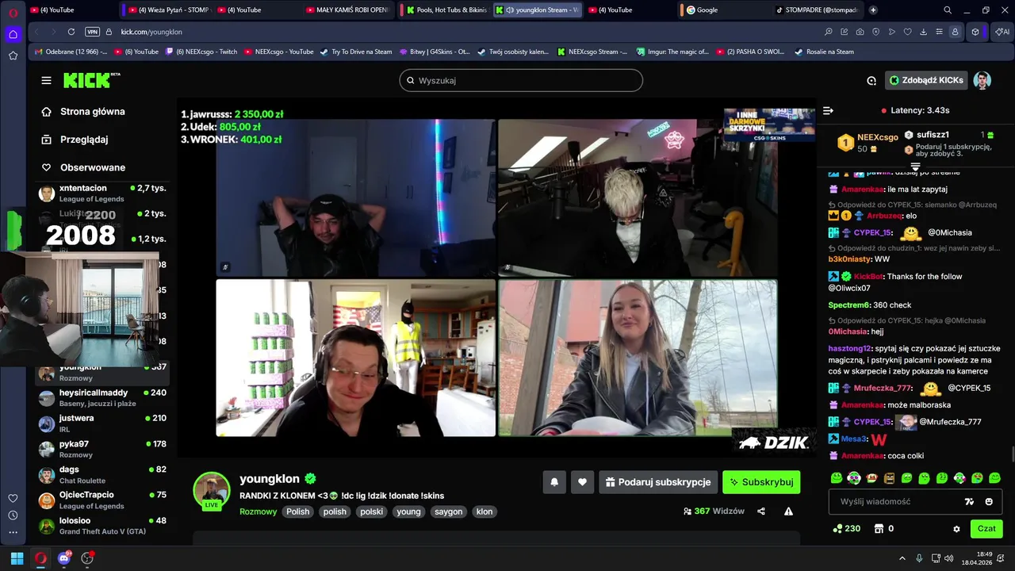
Task: Toggle the VPN badge in address bar
Action: click(92, 32)
